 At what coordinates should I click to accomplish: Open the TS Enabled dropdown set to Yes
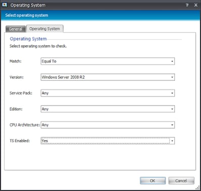pyautogui.click(x=108, y=141)
